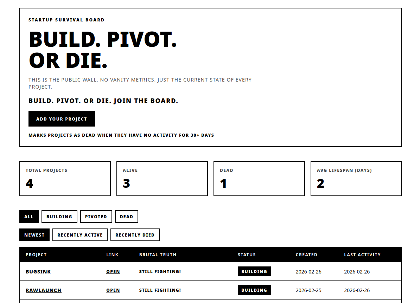Click the OPEN link beside RAWLAUNCH
This screenshot has width=414, height=303.
(x=113, y=290)
